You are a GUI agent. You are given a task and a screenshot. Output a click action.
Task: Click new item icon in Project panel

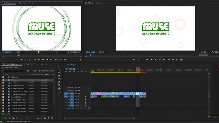tap(49, 118)
